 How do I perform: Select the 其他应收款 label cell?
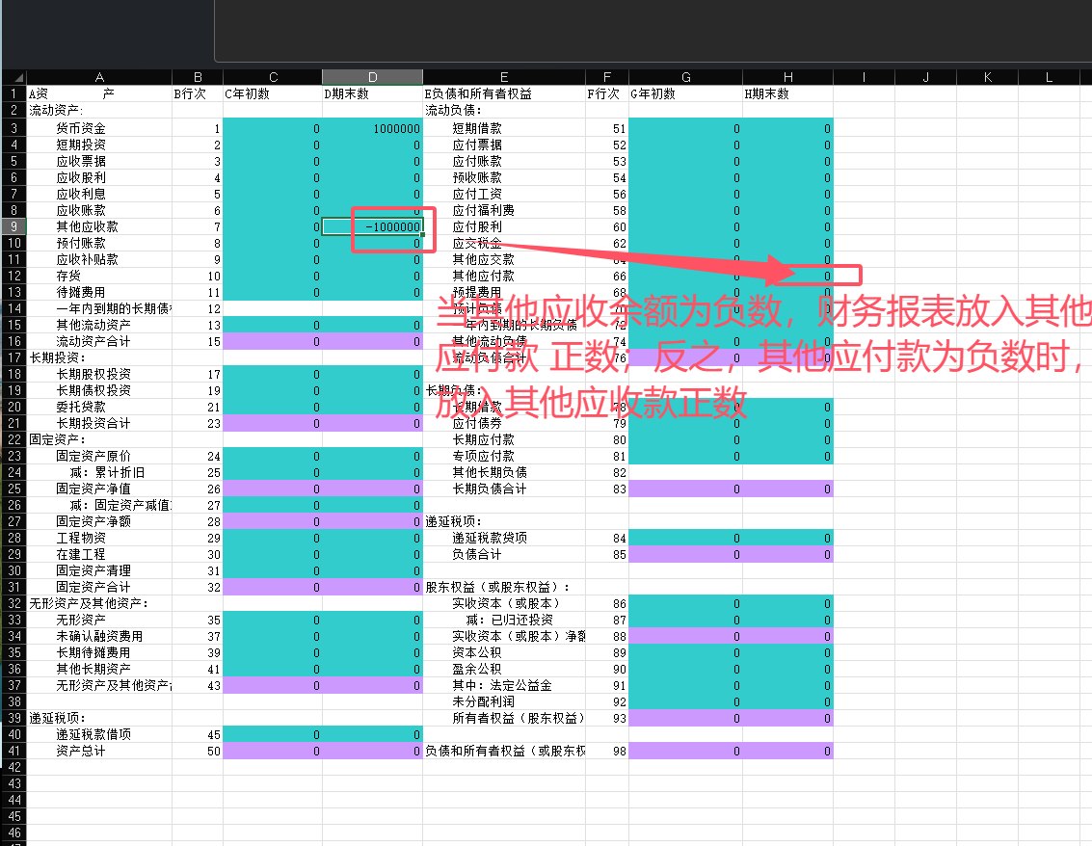click(x=87, y=226)
